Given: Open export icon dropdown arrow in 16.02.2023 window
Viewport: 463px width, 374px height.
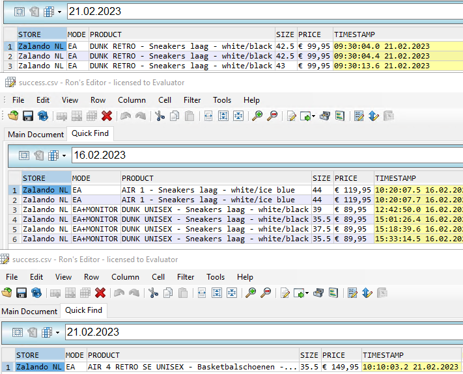Looking at the screenshot, I should 314,116.
